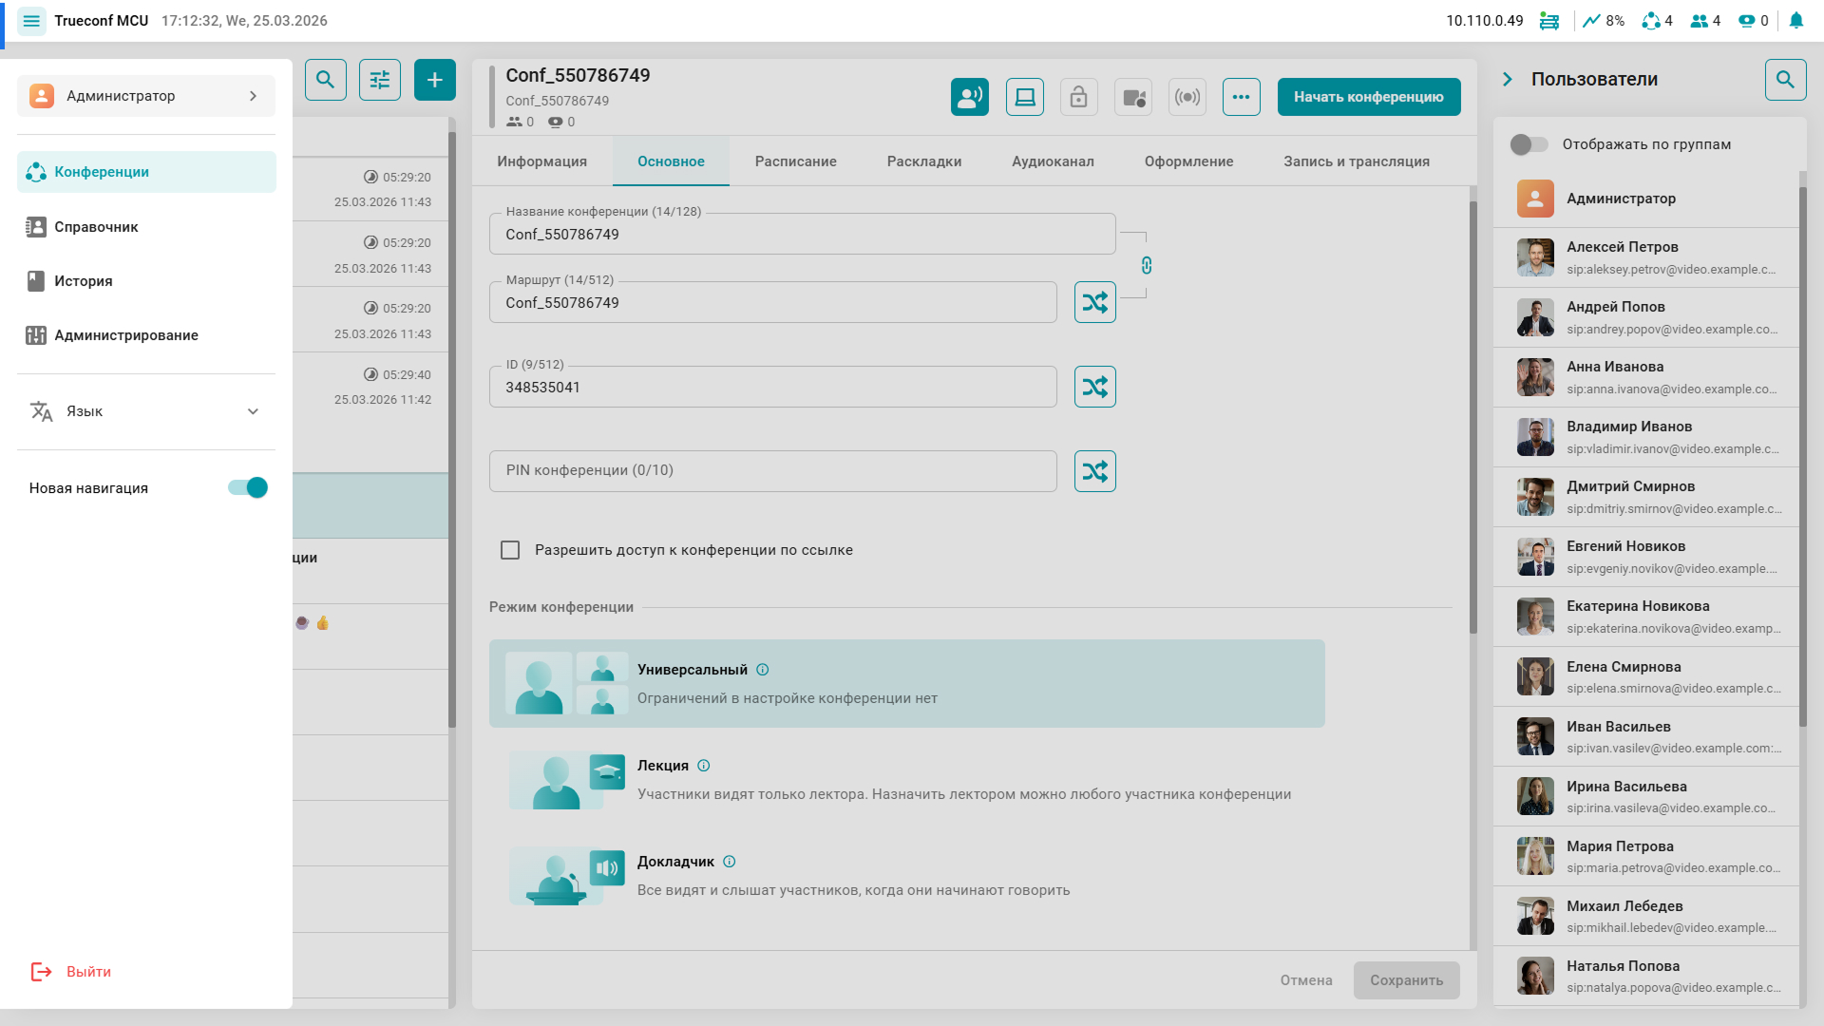Check the CPU load 8% indicator

(x=1604, y=21)
